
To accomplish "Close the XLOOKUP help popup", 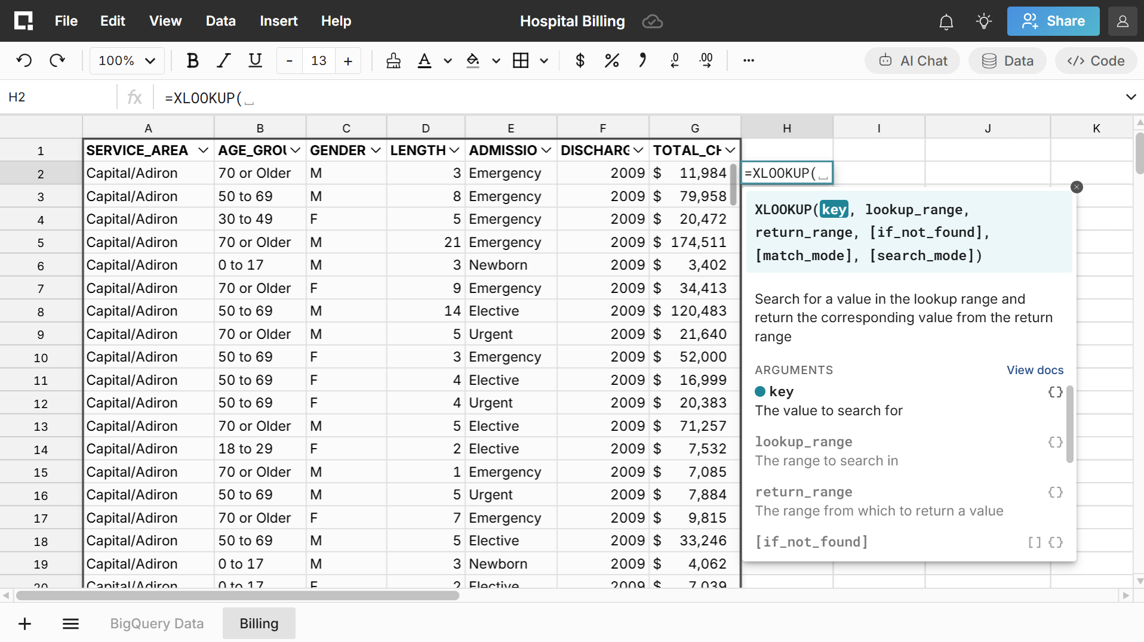I will pyautogui.click(x=1076, y=187).
